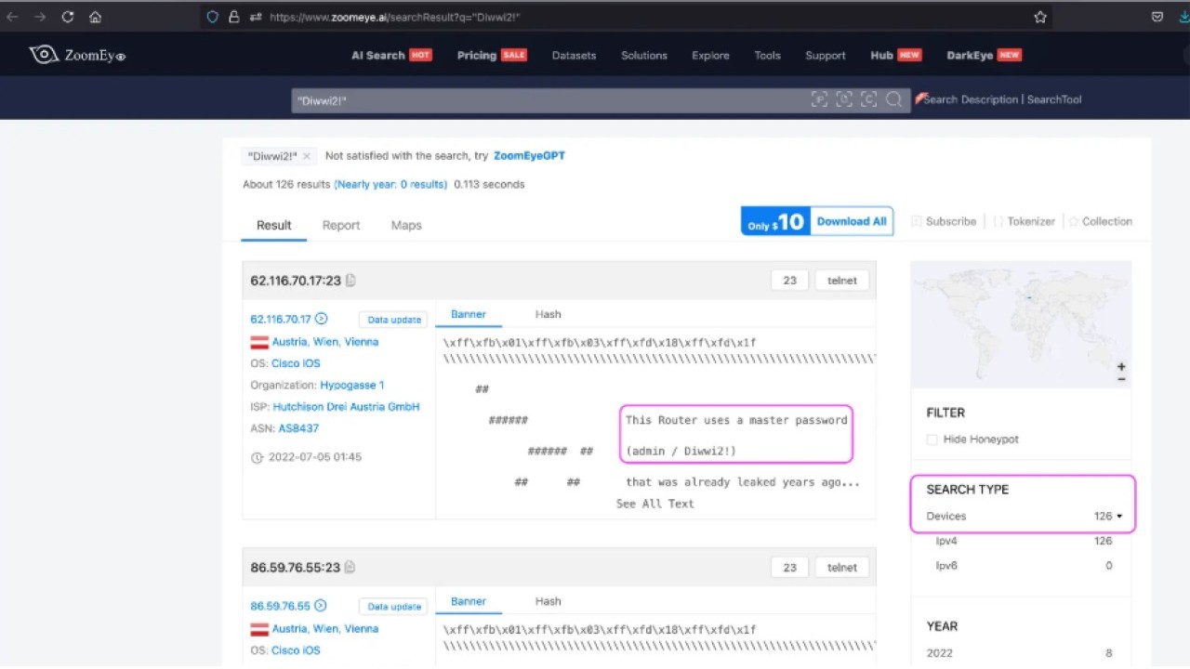Open the tracking protection shield icon
The width and height of the screenshot is (1190, 669).
coord(213,17)
